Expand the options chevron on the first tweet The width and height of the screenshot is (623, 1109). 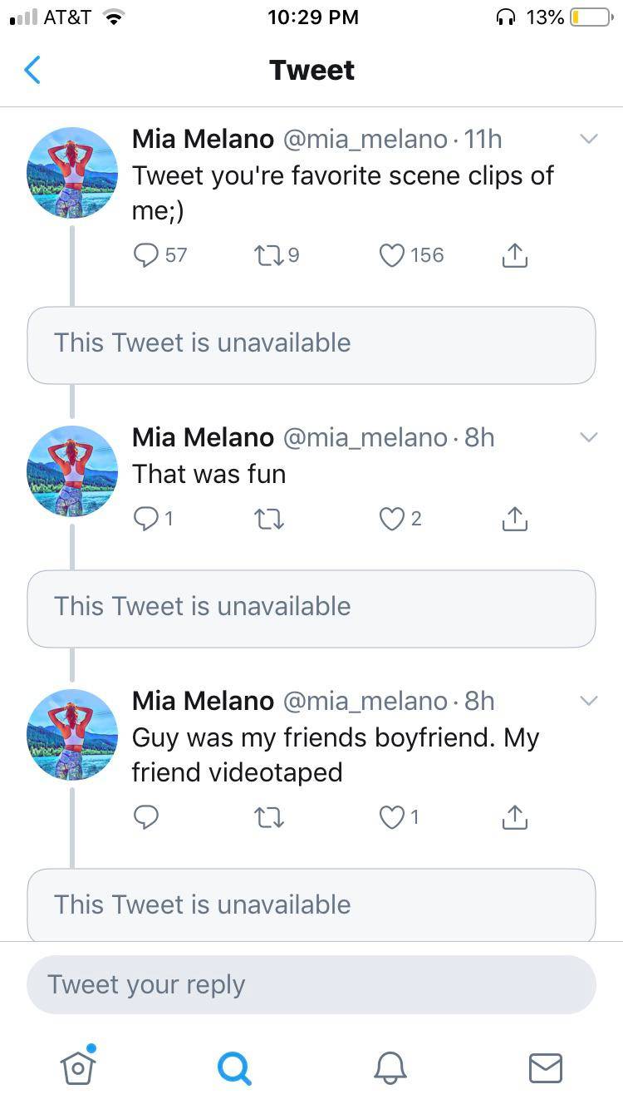[x=589, y=139]
